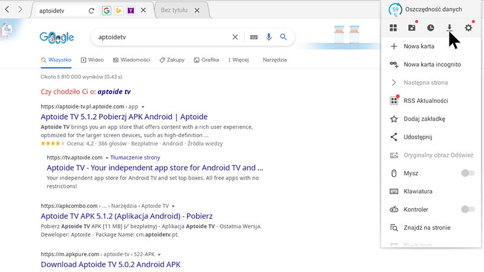
Task: Open 'Aptoide TV - Your independent app store' result
Action: click(155, 168)
